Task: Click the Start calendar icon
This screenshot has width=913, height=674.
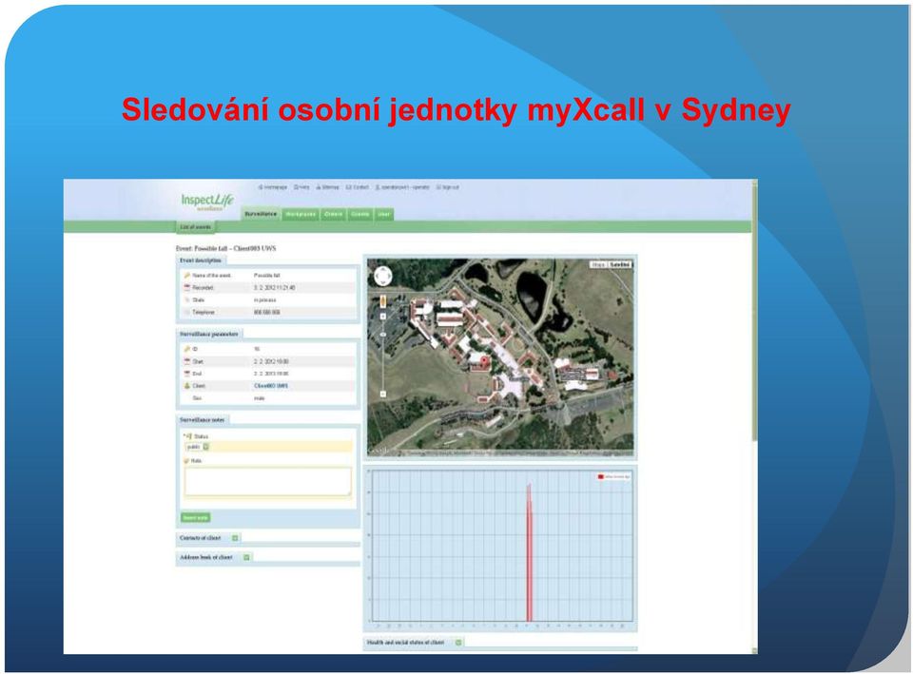Action: pyautogui.click(x=187, y=361)
